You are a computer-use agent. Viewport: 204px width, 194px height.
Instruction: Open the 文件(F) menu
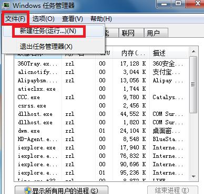15,18
